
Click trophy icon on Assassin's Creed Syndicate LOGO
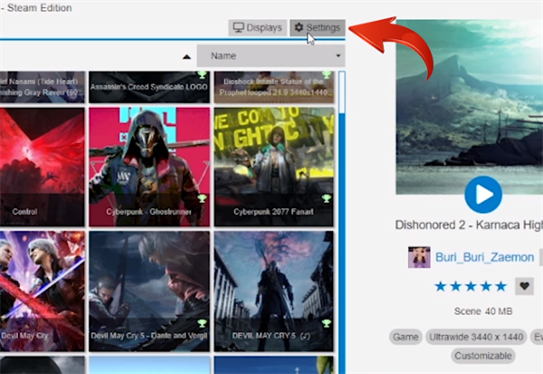tap(202, 74)
